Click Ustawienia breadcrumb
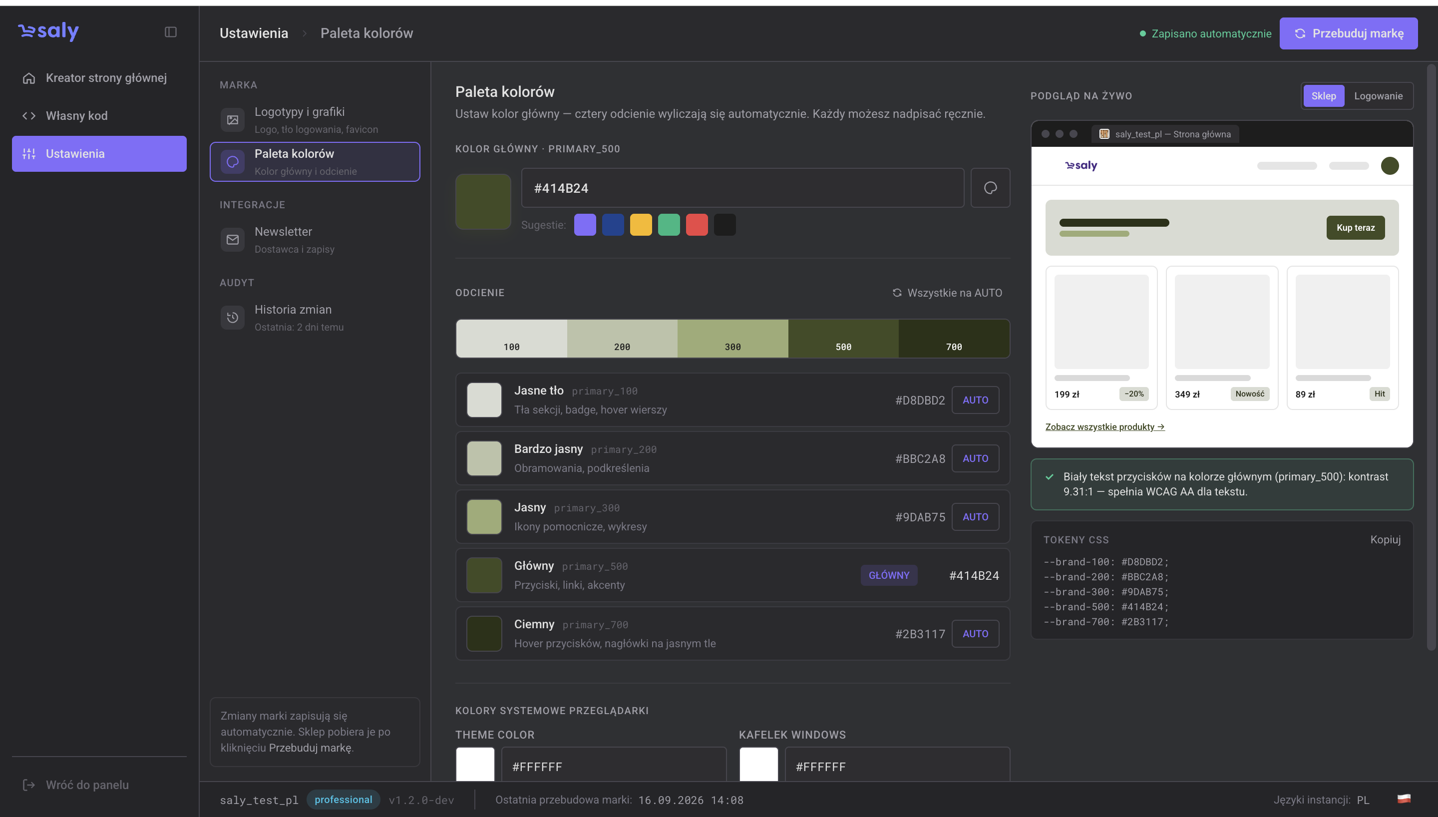The height and width of the screenshot is (817, 1438). click(254, 33)
